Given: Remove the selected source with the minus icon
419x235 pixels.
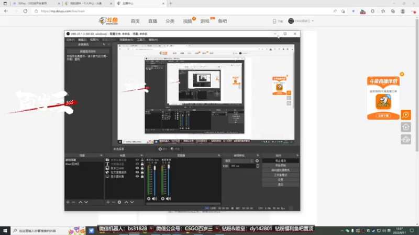Looking at the screenshot, I should click(x=114, y=202).
